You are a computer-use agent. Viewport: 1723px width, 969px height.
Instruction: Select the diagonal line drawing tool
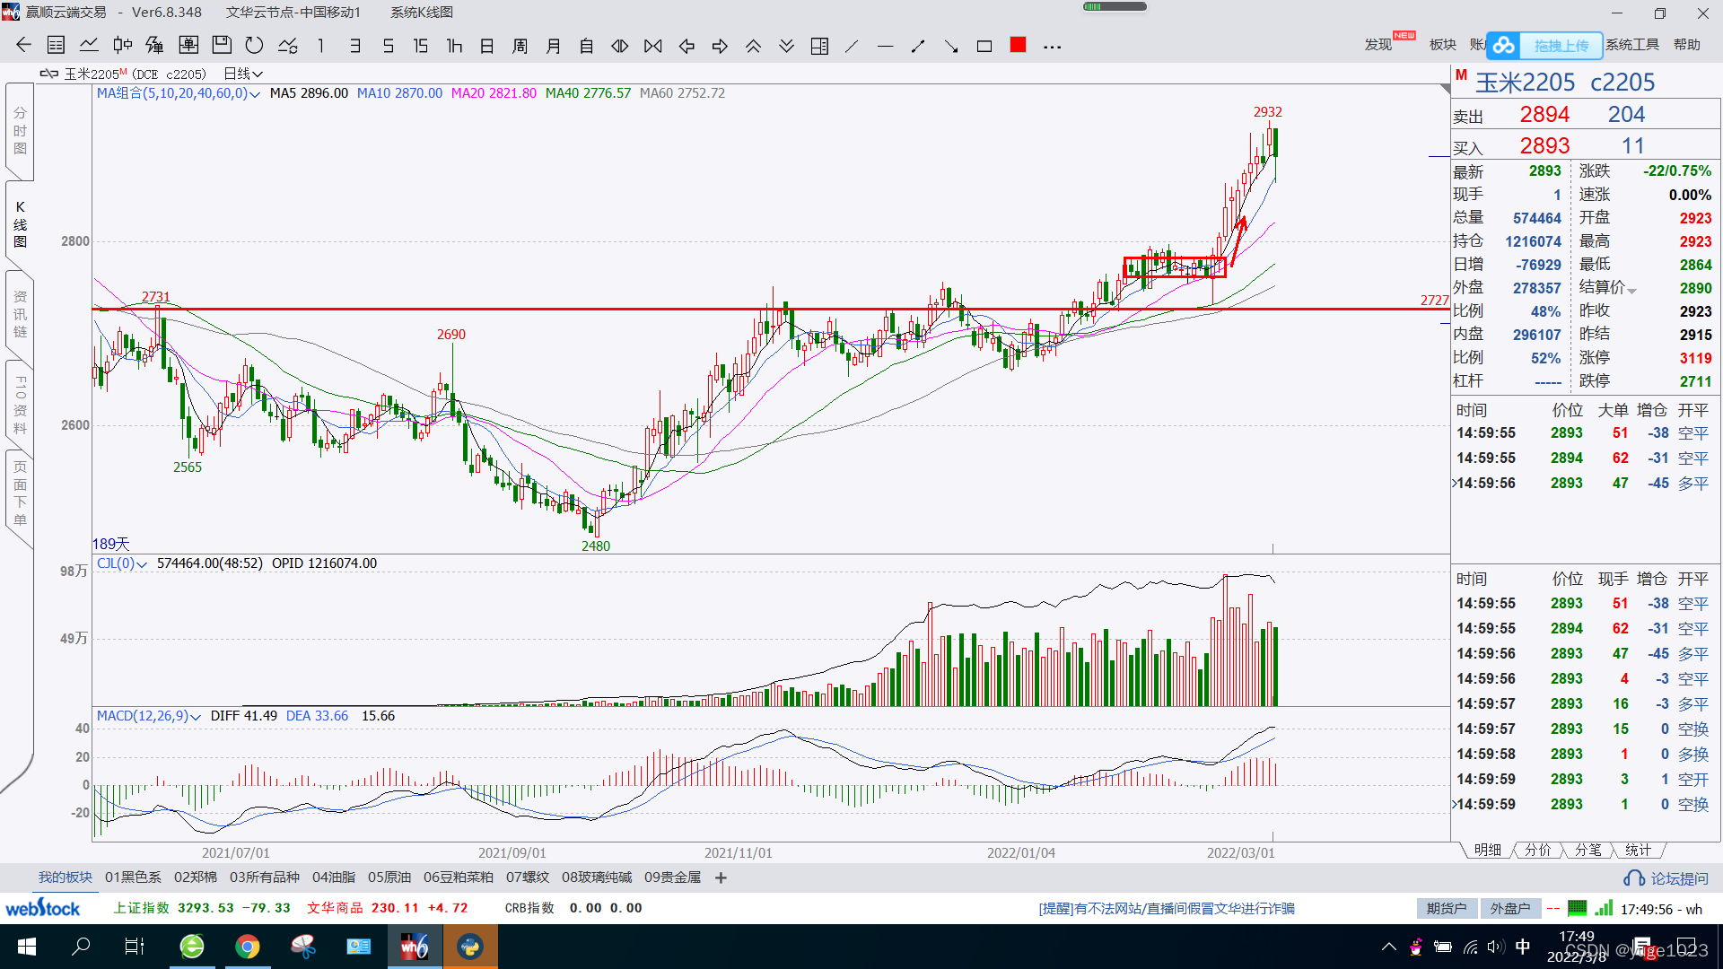852,46
